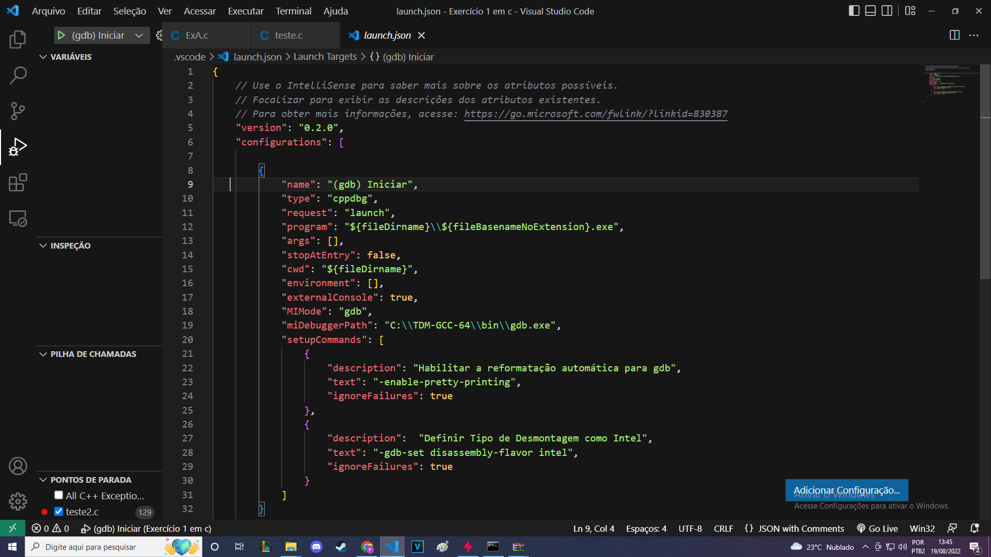Open launch.json gear icon beside config dropdown
Screen dimensions: 991x557
(x=159, y=35)
